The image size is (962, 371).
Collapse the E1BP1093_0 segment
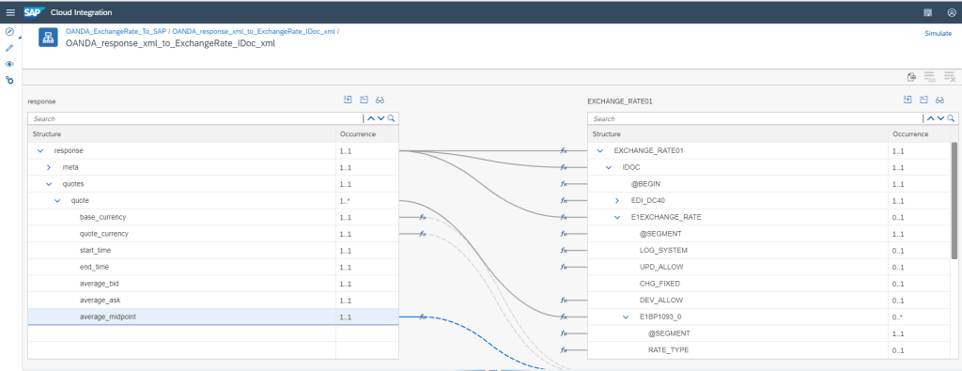click(x=626, y=317)
